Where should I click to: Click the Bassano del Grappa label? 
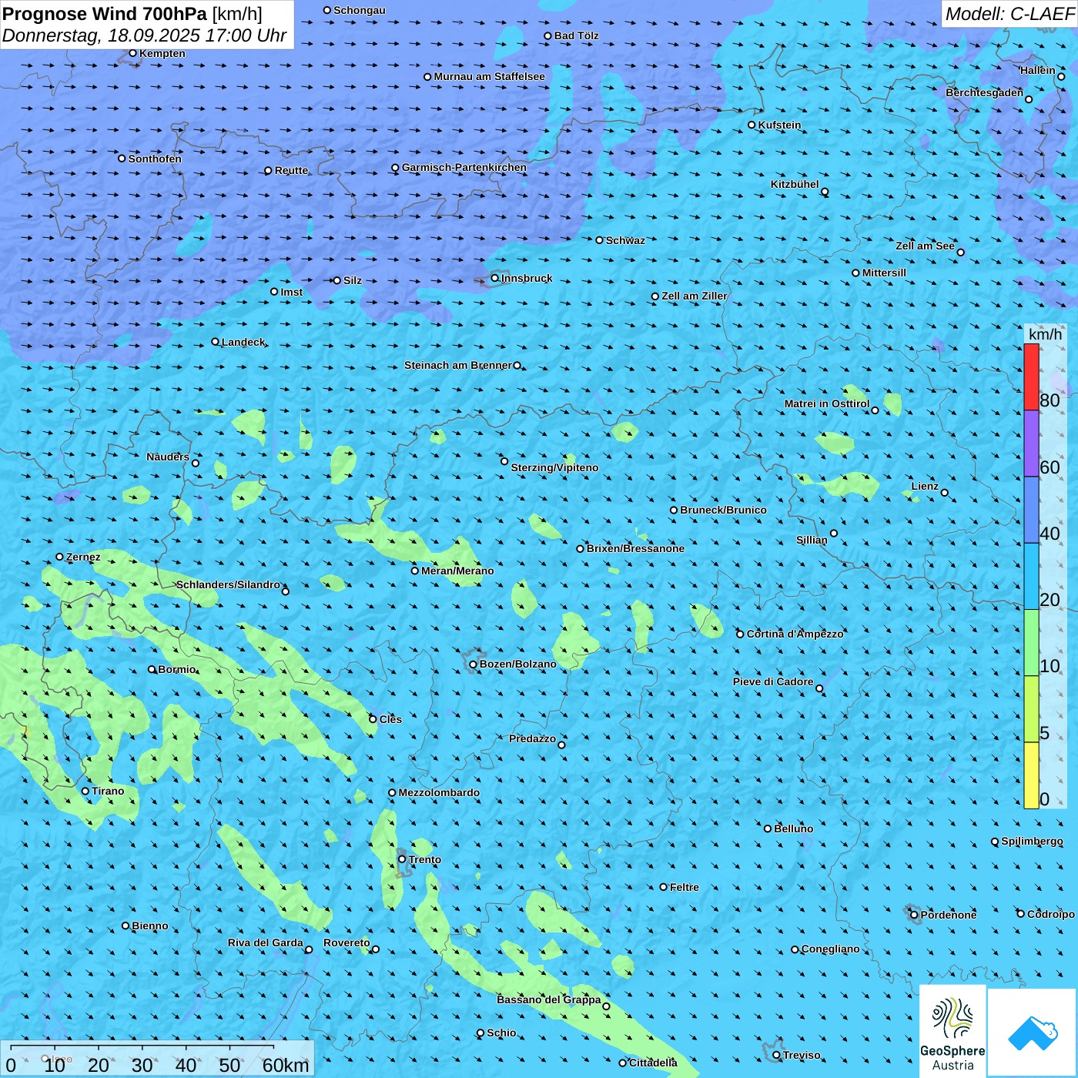549,999
